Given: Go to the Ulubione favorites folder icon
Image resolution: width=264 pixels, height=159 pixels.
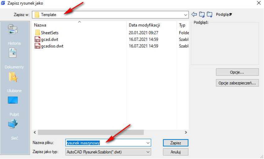Looking at the screenshot, I should (13, 77).
